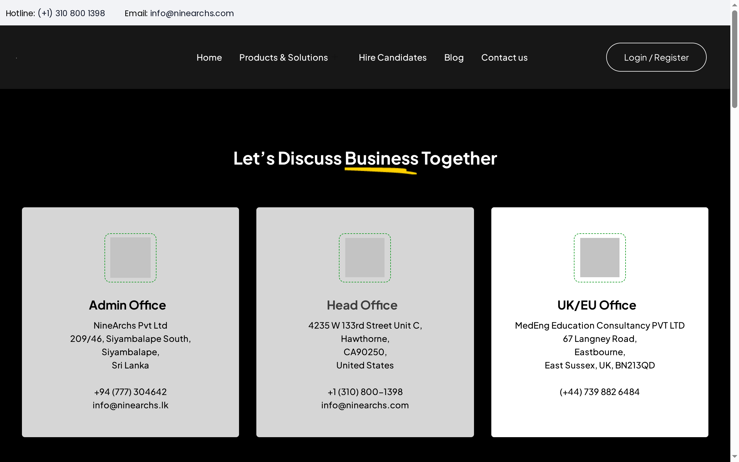Call the Head Office number +1 (310) 800-1398
739x462 pixels.
pyautogui.click(x=365, y=392)
